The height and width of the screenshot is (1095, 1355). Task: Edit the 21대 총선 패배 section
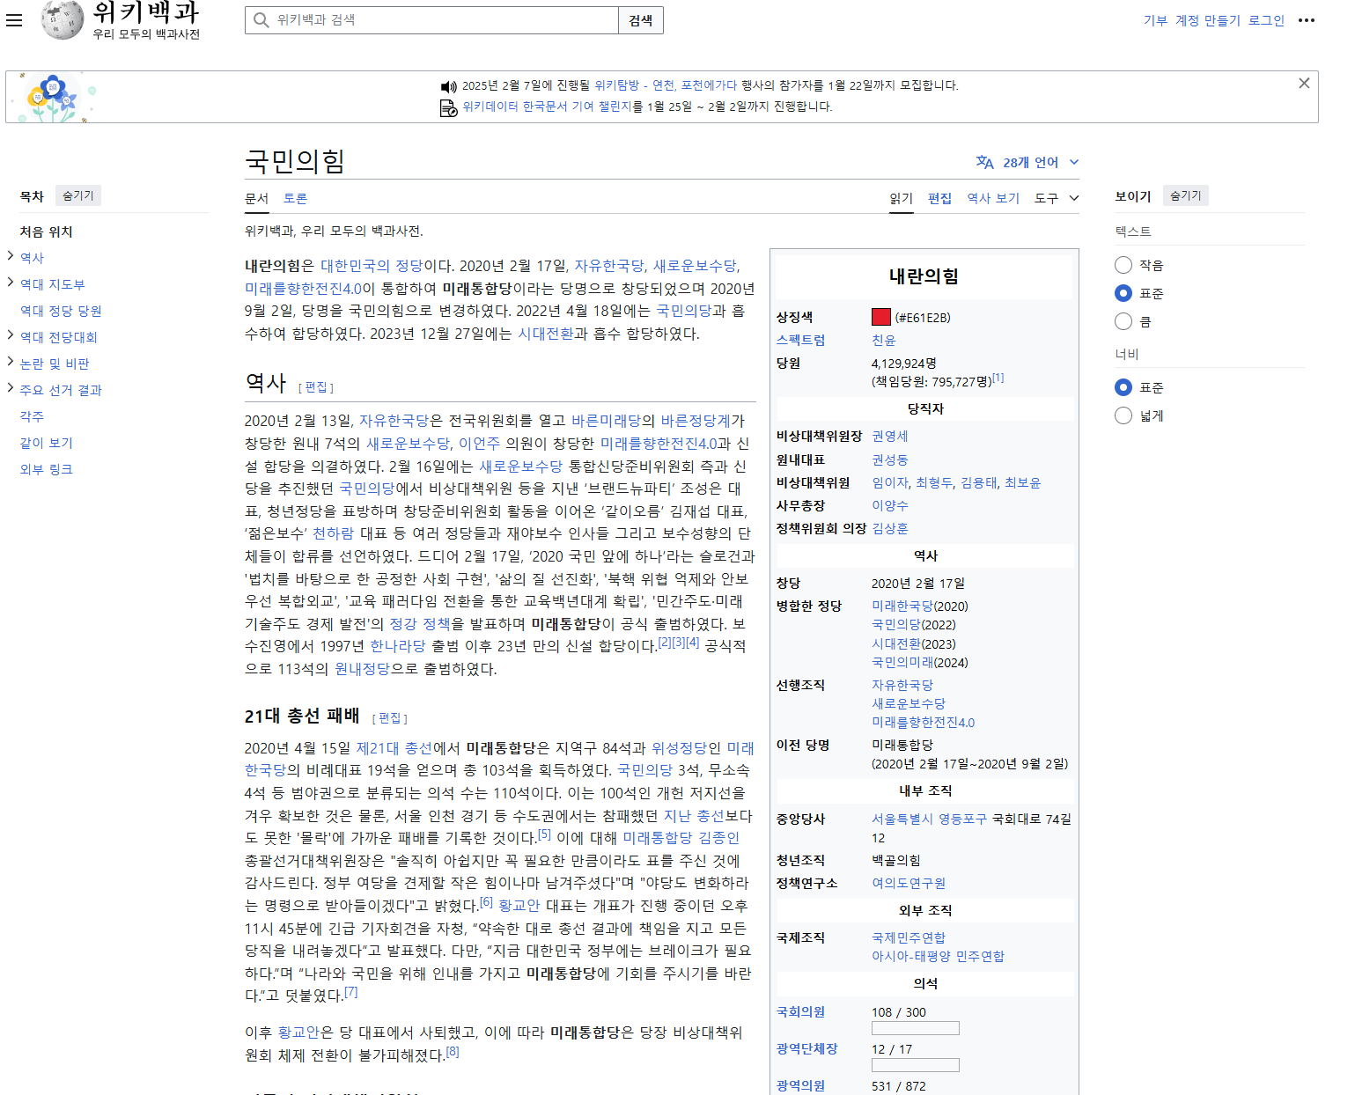point(390,718)
